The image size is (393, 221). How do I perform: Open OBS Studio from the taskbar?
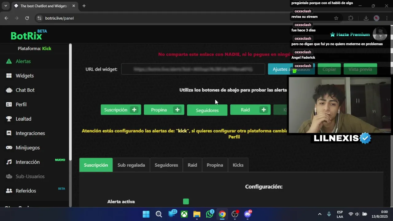pos(235,214)
